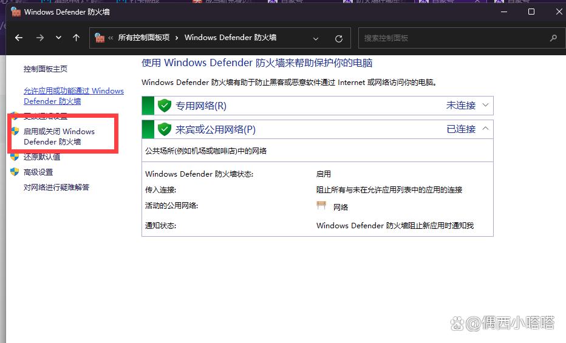
Task: Click green shield icon for 专用网络
Action: (x=165, y=106)
